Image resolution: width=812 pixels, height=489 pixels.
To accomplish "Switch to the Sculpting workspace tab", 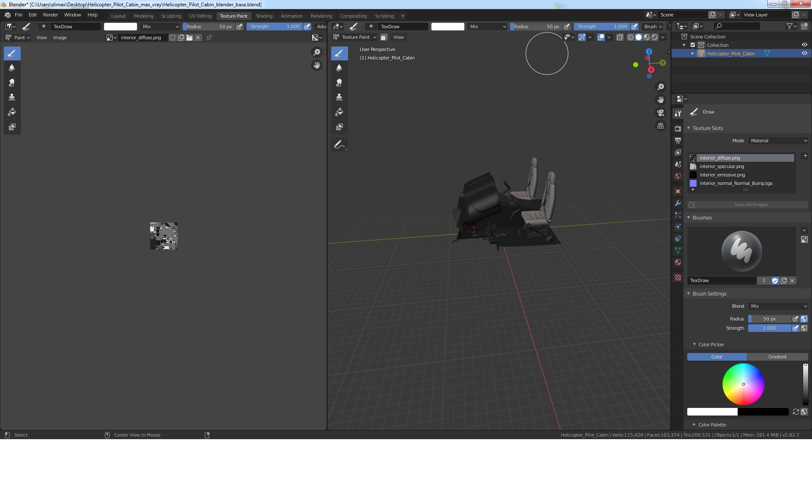I will point(171,16).
